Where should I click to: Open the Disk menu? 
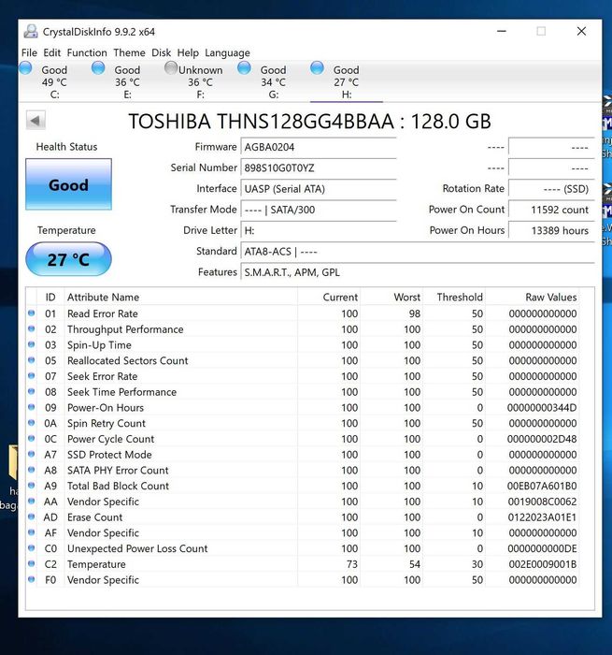pyautogui.click(x=161, y=52)
